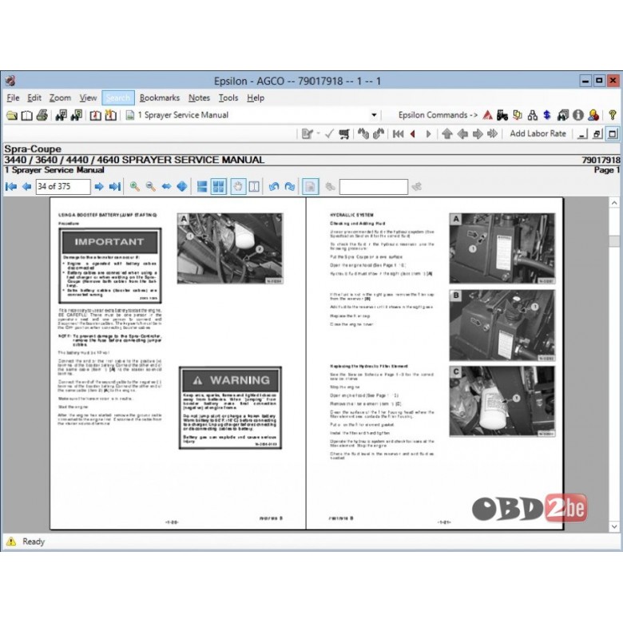Rotate pages counterclockwise
Image resolution: width=623 pixels, height=623 pixels.
(274, 186)
